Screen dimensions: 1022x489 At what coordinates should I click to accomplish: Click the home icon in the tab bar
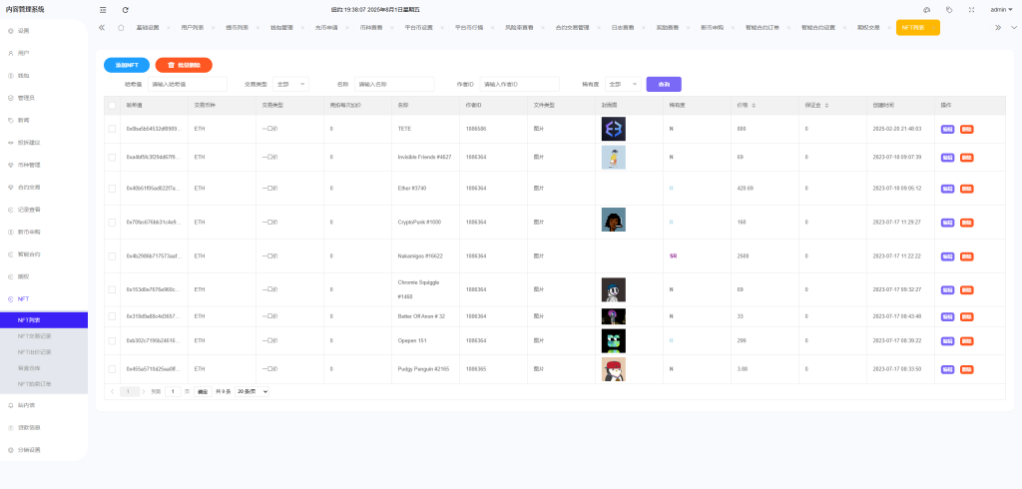pos(121,28)
